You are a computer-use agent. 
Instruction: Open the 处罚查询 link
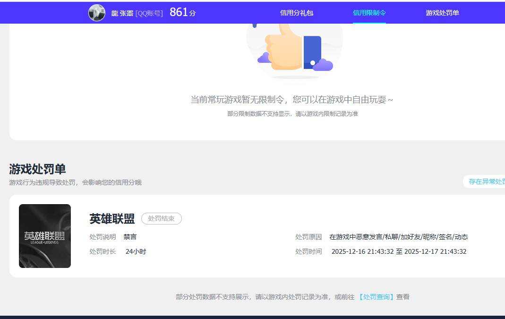tap(376, 297)
